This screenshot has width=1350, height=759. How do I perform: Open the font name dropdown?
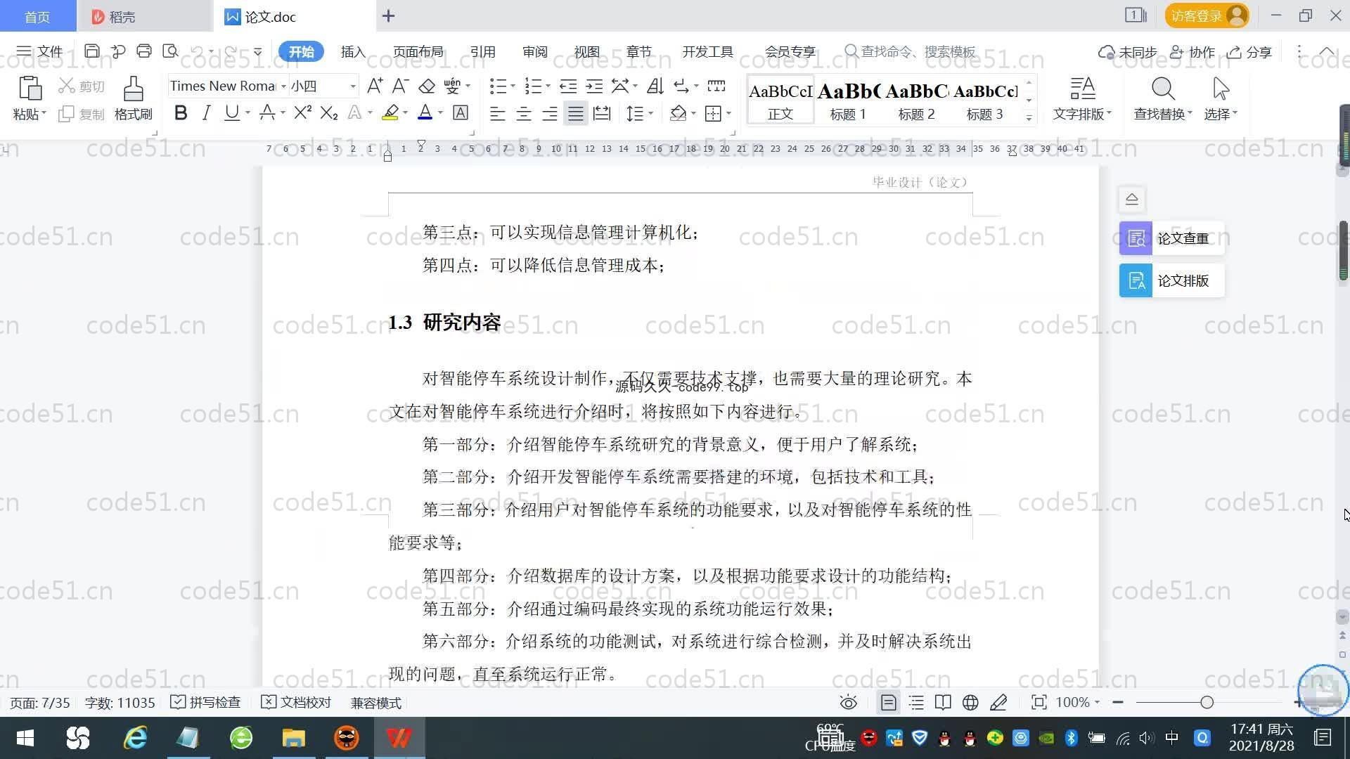point(283,86)
